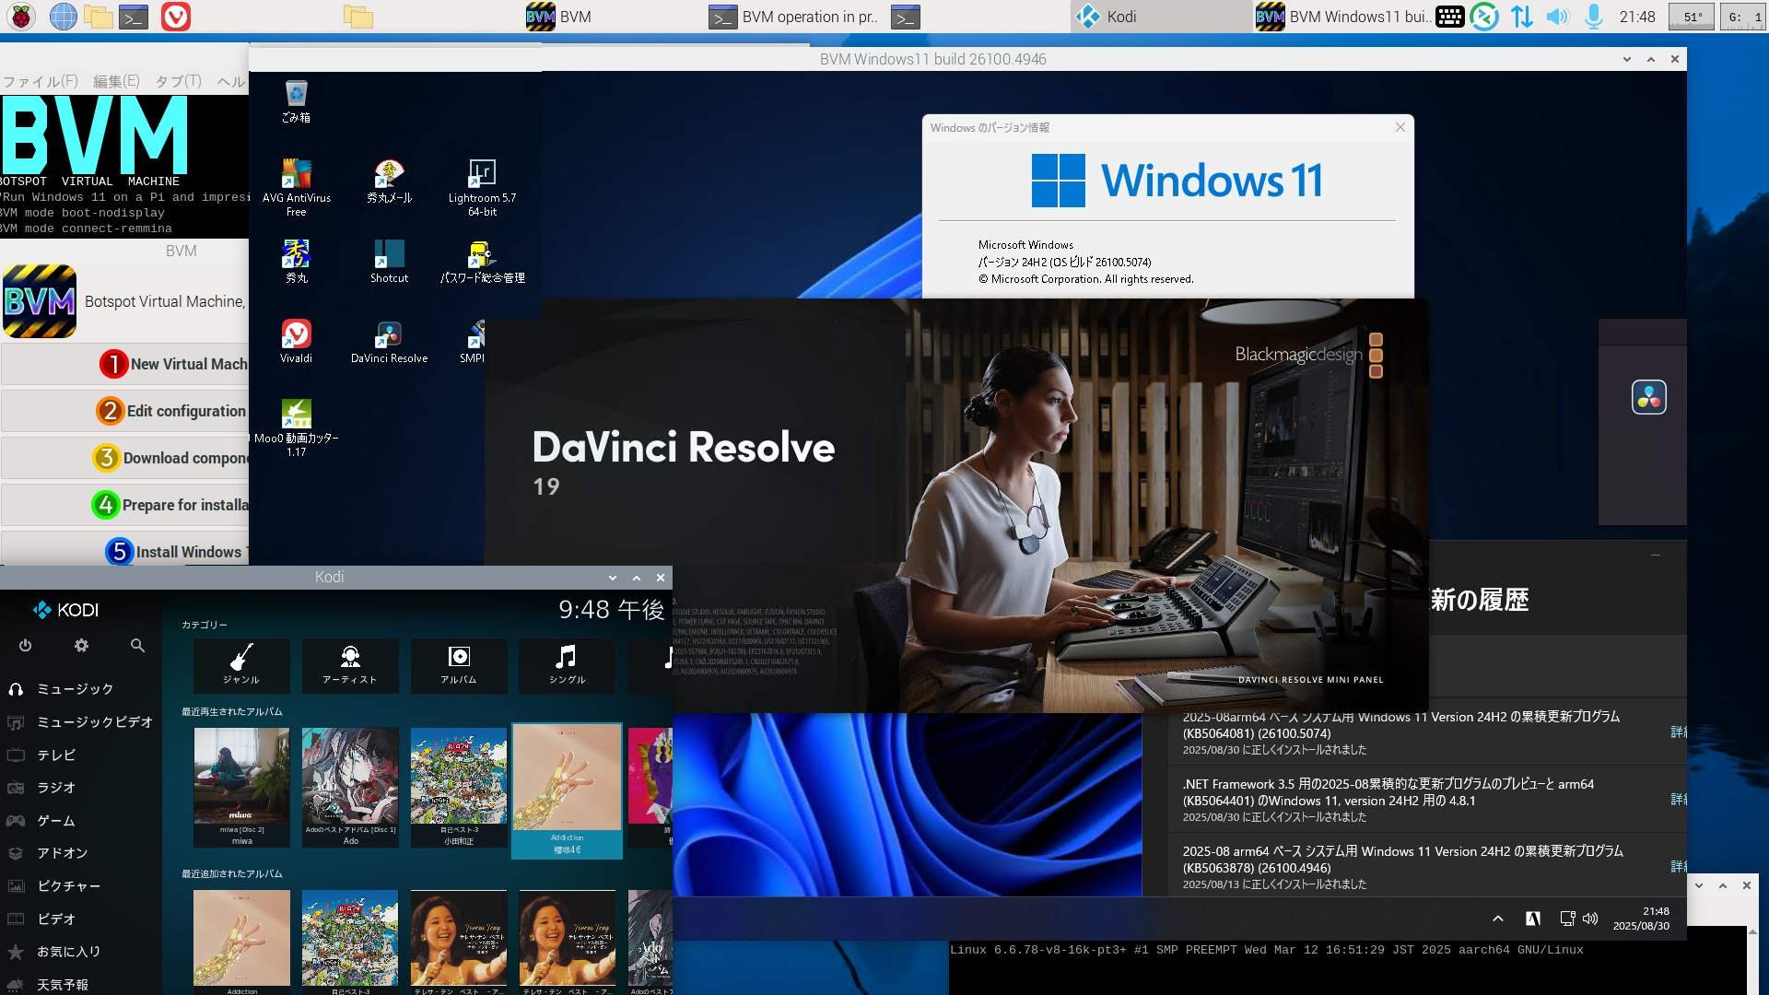This screenshot has width=1769, height=995.
Task: Select テレビ in the Kodi sidebar
Action: 81,755
